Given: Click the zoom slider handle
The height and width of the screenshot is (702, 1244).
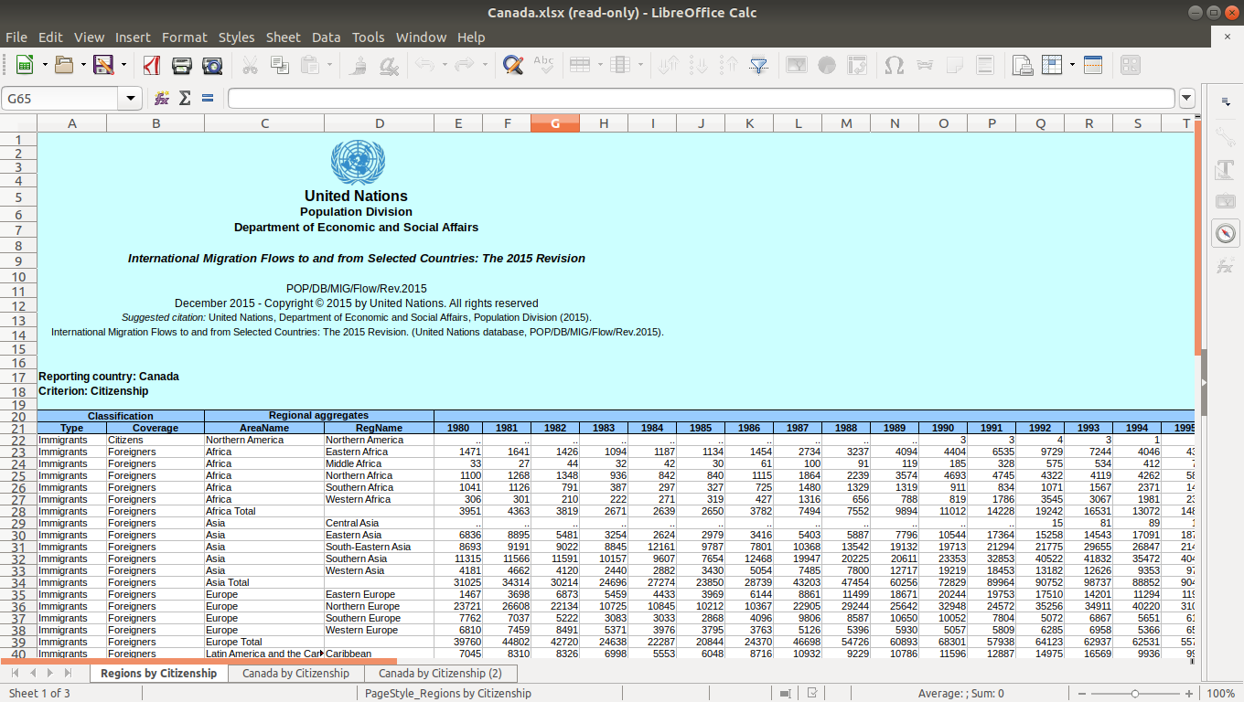Looking at the screenshot, I should click(1135, 694).
